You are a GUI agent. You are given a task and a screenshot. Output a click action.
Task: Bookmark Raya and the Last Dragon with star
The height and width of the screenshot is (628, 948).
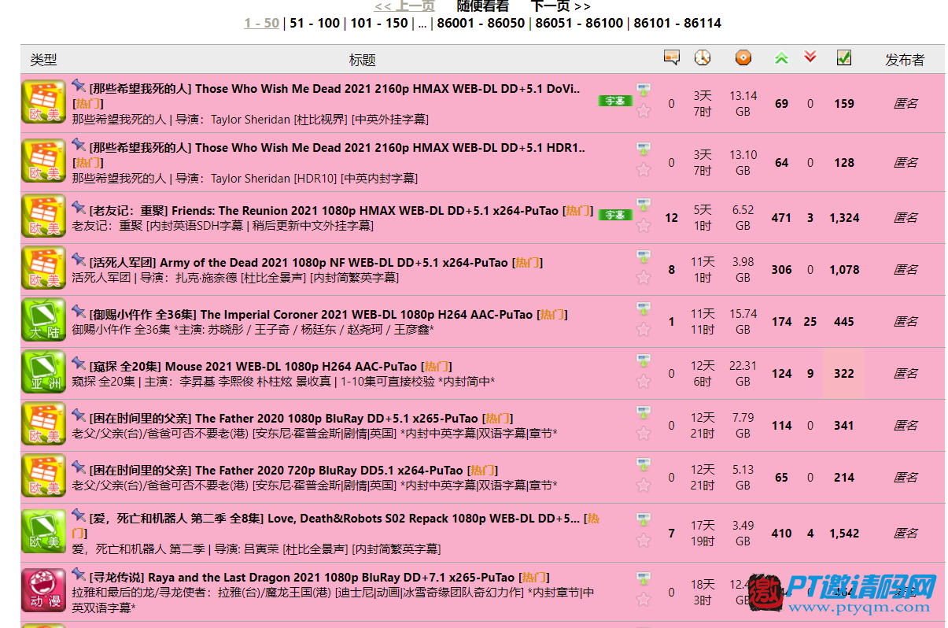pos(644,600)
